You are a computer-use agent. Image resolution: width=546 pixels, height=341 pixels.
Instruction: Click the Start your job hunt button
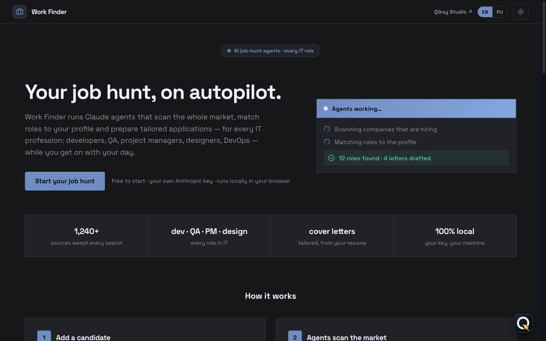65,181
